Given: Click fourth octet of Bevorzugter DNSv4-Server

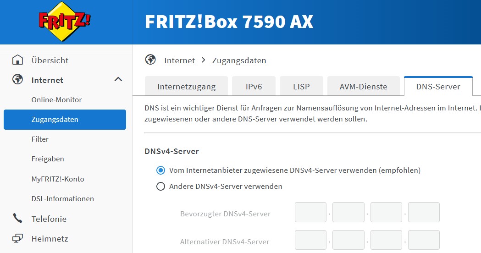Looking at the screenshot, I should tap(424, 212).
